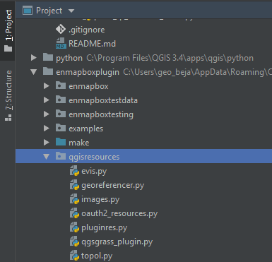This screenshot has height=262, width=272.
Task: Expand the enmapbox package arrow
Action: tap(47, 86)
